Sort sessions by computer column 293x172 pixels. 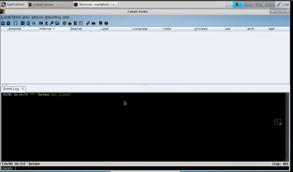(x=147, y=29)
